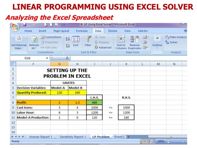
Task: Toggle Page Layout view button
Action: (149, 141)
